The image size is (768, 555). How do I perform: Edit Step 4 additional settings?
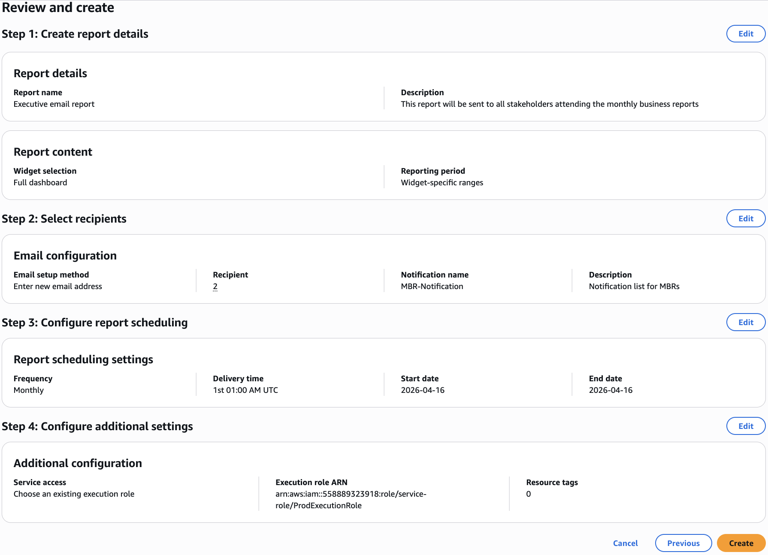pos(746,426)
